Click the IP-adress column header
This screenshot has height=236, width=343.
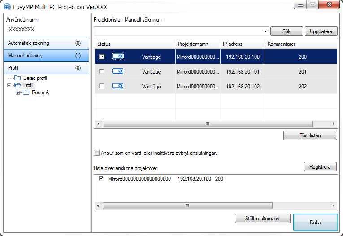point(243,44)
